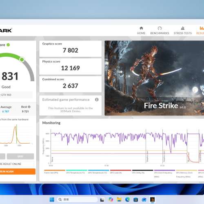Open File Explorer from the taskbar
204x204 pixels.
[119, 200]
